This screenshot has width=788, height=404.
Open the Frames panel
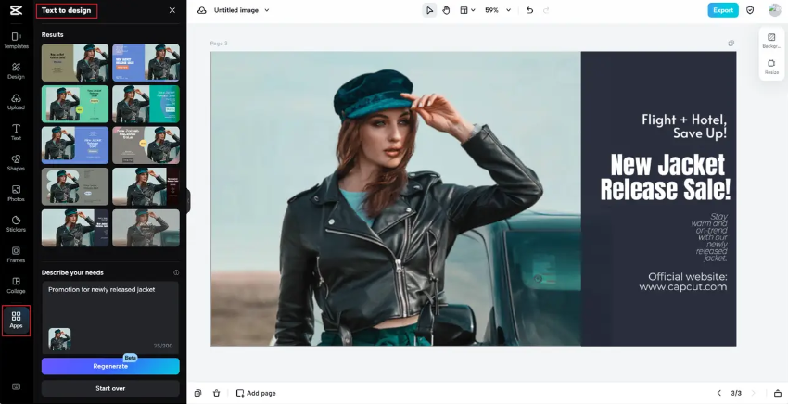point(16,255)
